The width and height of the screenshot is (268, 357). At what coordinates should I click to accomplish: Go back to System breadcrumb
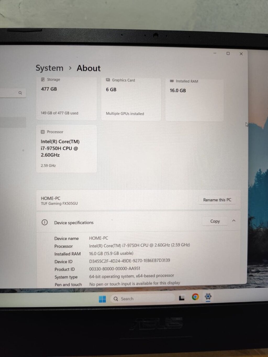(x=49, y=68)
